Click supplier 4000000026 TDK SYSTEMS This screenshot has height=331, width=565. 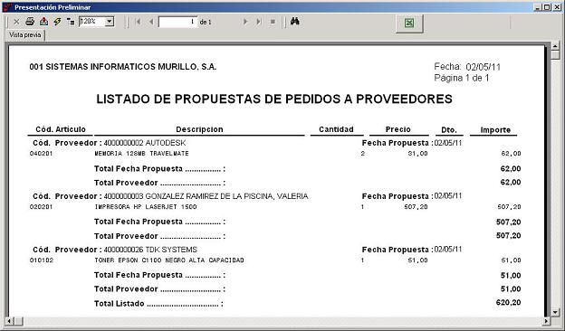click(150, 250)
